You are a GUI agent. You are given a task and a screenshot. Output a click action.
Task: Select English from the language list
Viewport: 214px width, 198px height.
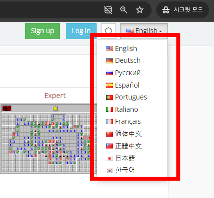click(x=132, y=49)
